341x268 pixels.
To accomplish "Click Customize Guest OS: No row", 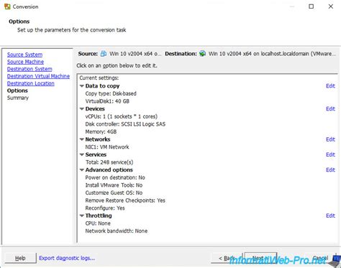I will point(114,193).
